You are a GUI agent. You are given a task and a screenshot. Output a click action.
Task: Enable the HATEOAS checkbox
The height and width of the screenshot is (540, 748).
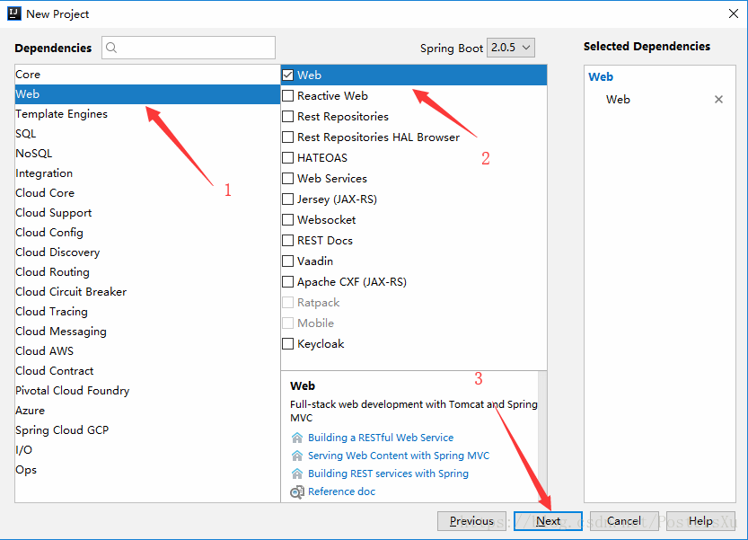pos(287,157)
